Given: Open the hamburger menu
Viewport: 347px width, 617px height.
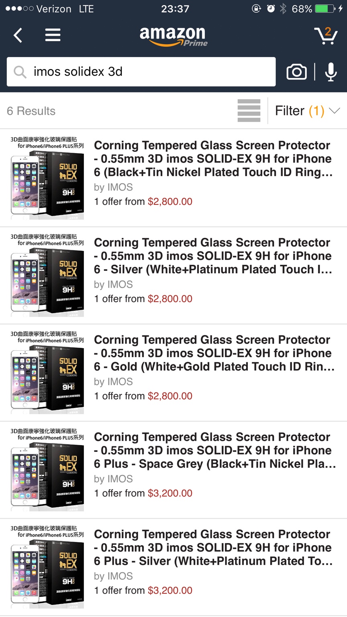Looking at the screenshot, I should pos(53,35).
